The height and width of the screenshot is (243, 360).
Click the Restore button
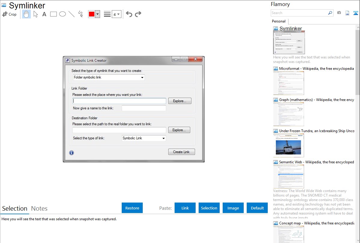132,208
